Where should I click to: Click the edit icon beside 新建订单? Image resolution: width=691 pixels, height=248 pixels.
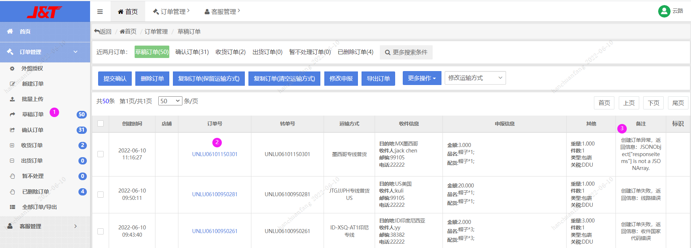(x=12, y=84)
